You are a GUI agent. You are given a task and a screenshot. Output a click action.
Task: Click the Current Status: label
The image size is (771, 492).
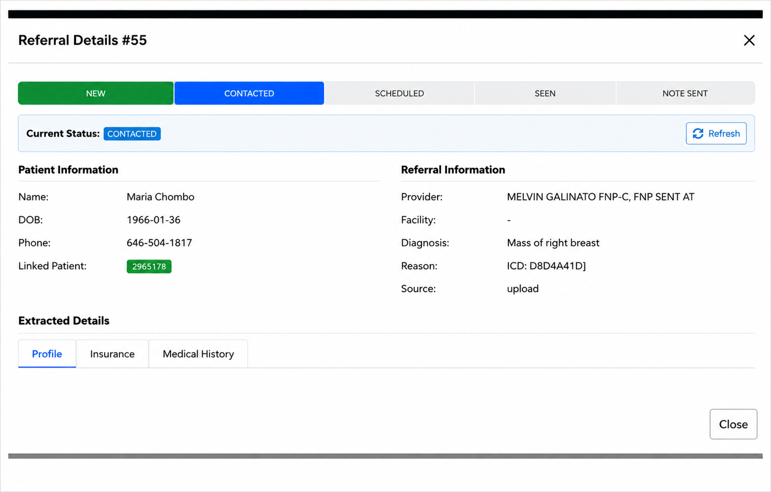point(63,134)
